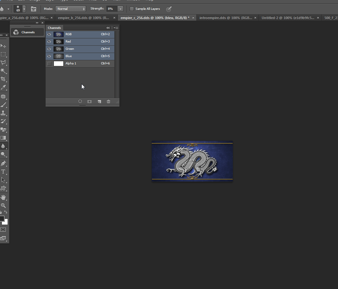Open the brush preset picker dropdown
338x289 pixels.
point(24,9)
